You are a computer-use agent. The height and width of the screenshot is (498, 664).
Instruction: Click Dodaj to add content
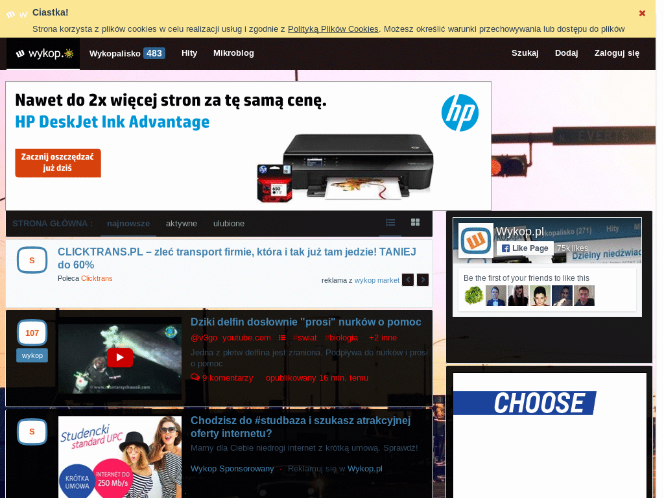click(566, 53)
